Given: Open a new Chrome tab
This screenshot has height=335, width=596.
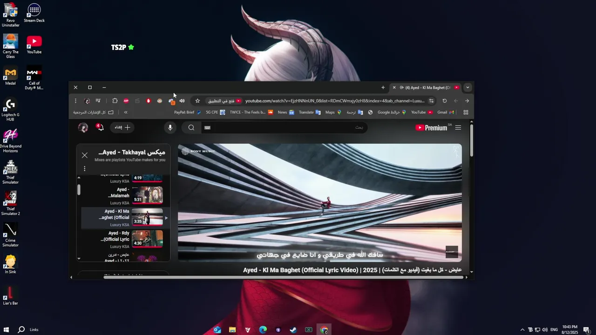Looking at the screenshot, I should click(x=383, y=87).
